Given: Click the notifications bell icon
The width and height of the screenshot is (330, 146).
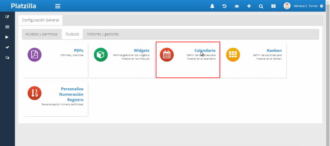Looking at the screenshot, I should coord(212,6).
